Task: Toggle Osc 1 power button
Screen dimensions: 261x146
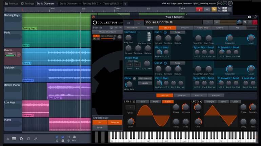Action: pyautogui.click(x=165, y=32)
